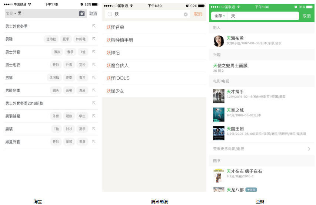Open the 全部 category dropdown in Douban
Screen dimensions: 316x205
(220, 16)
